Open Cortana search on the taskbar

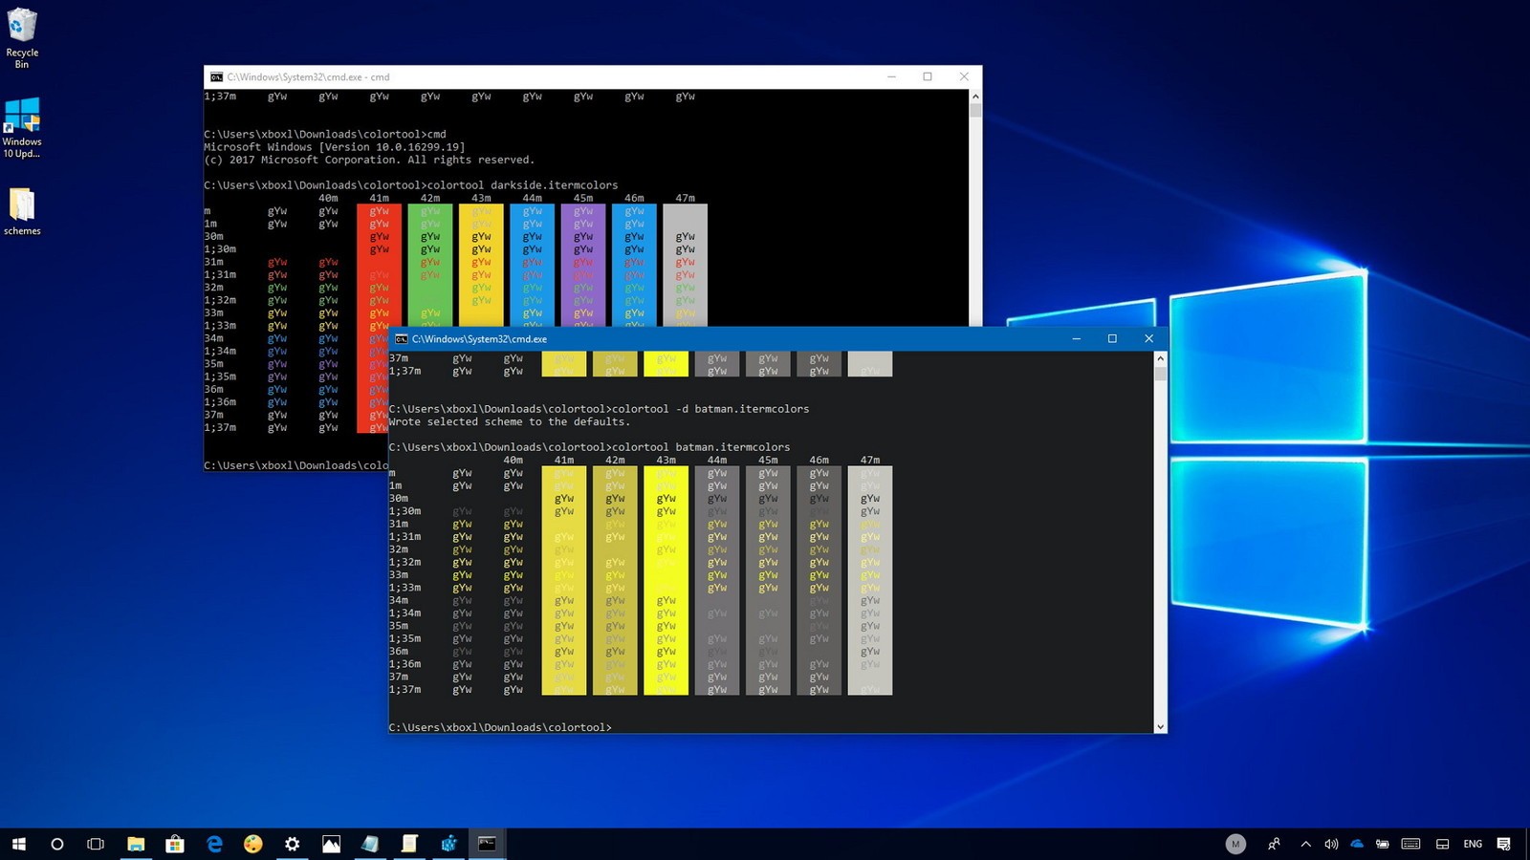pyautogui.click(x=57, y=844)
